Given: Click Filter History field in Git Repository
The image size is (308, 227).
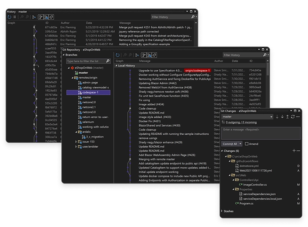Looking at the screenshot, I should click(242, 55).
